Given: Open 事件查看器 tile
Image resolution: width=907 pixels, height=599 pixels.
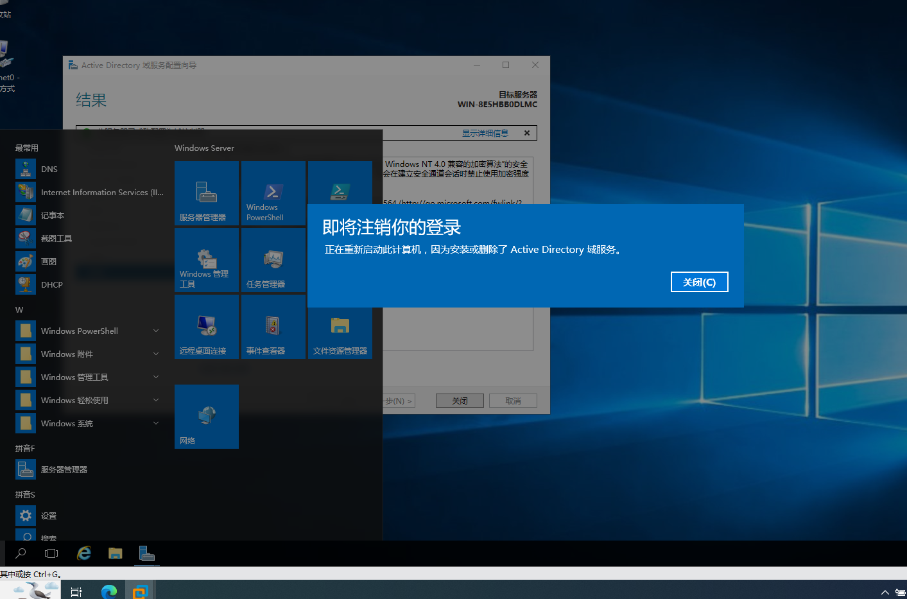Looking at the screenshot, I should point(273,327).
